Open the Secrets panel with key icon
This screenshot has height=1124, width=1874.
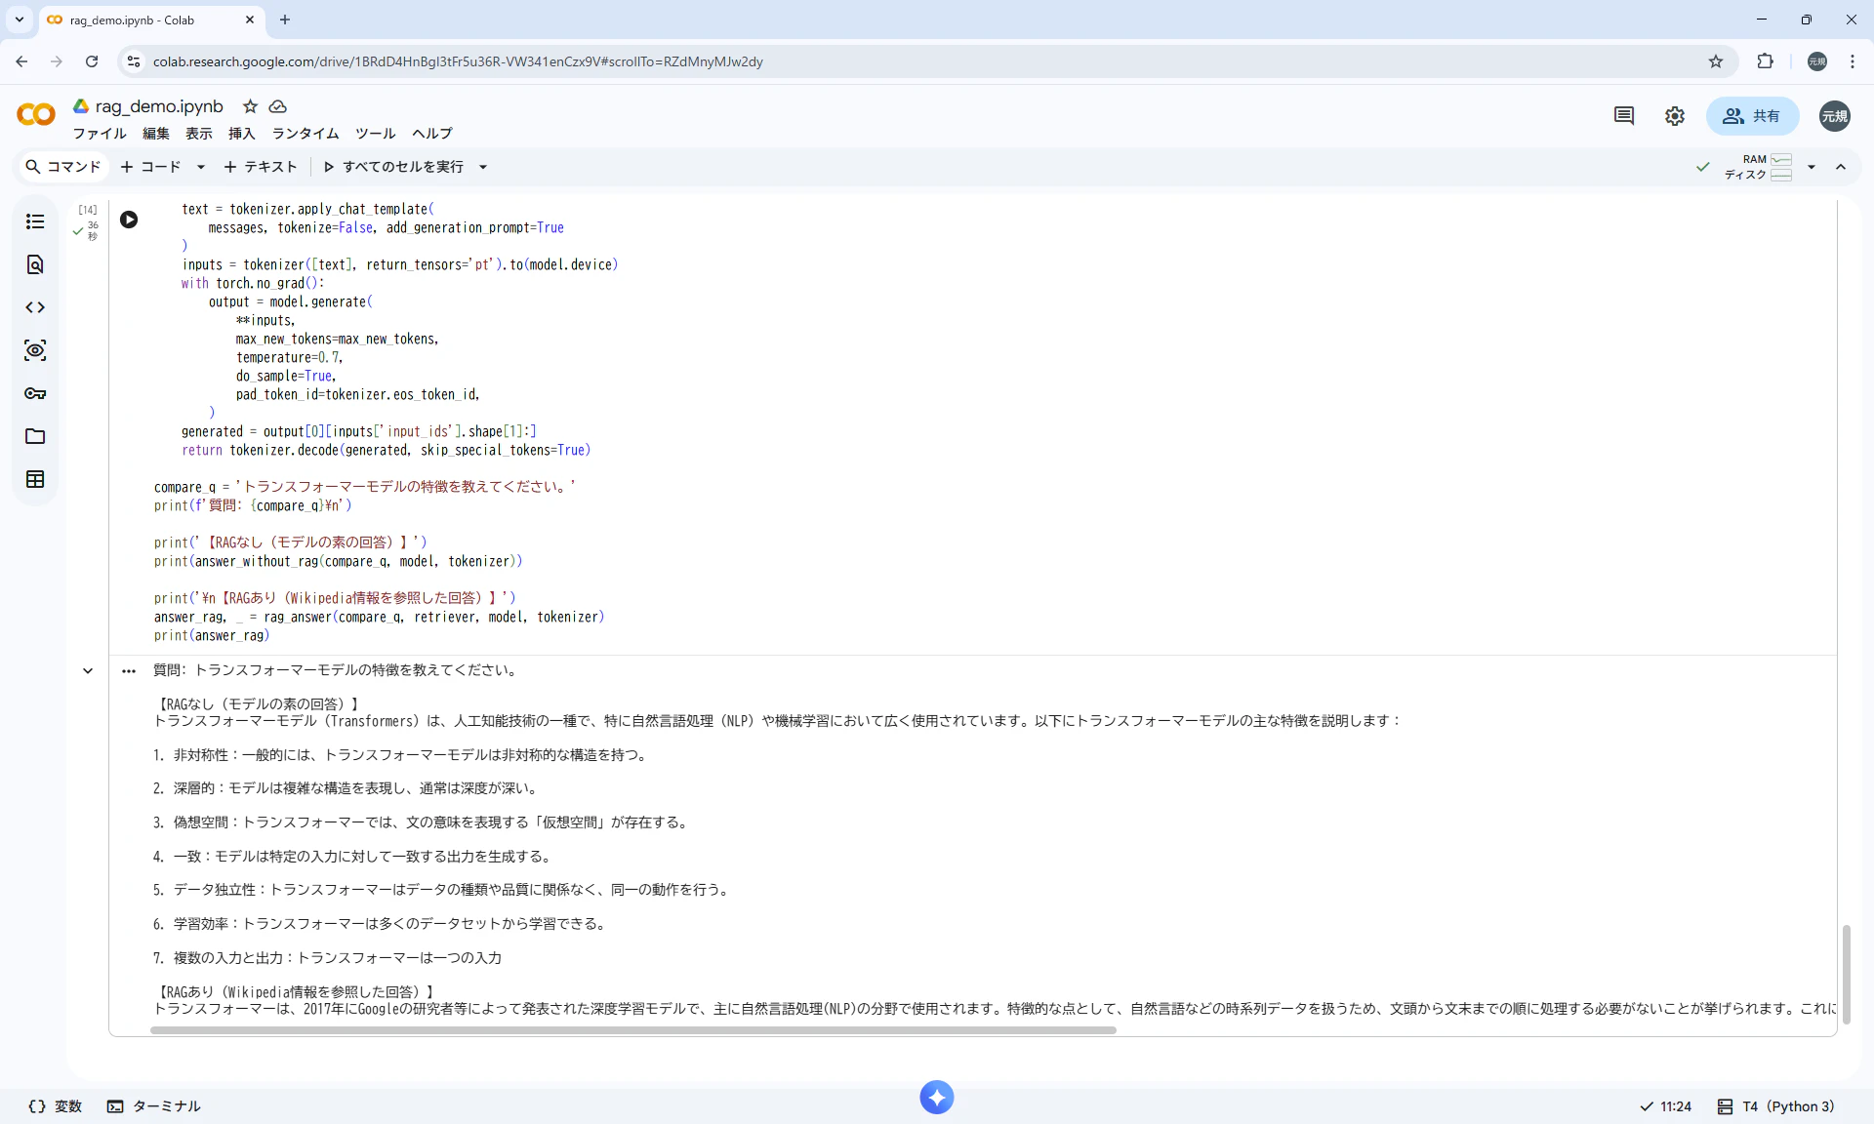tap(35, 394)
